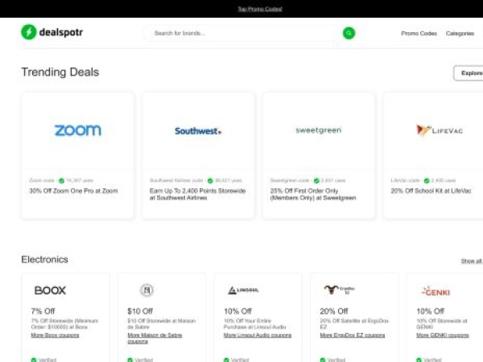Open the Top Promo Codes banner link

pos(260,9)
